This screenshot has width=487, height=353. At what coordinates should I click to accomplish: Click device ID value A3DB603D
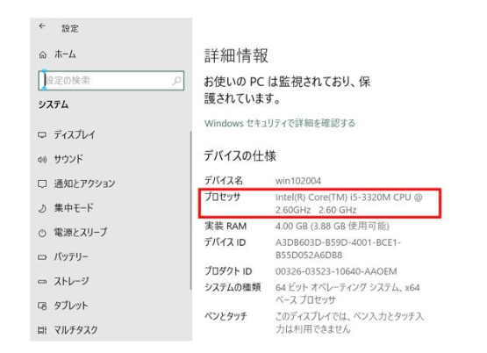pos(338,249)
